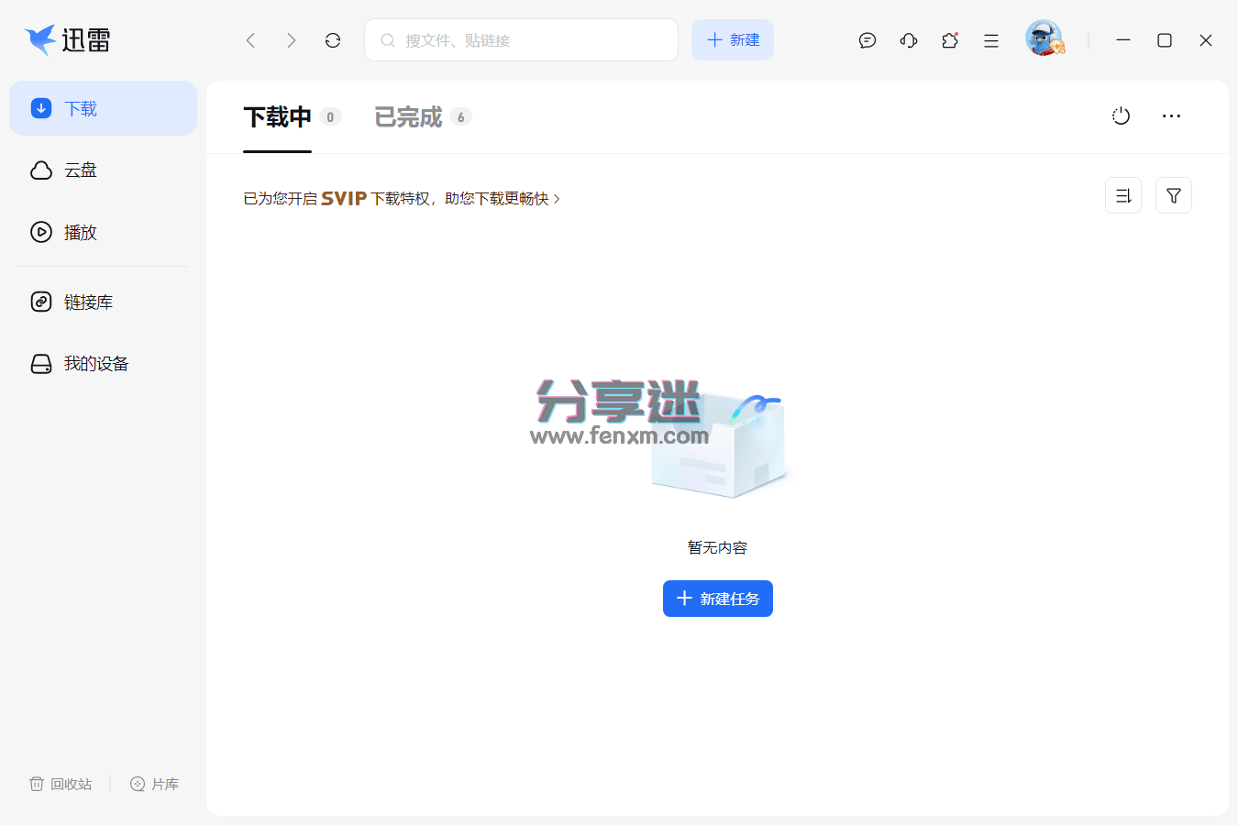Click the refresh icon
Image resolution: width=1238 pixels, height=825 pixels.
pos(333,40)
